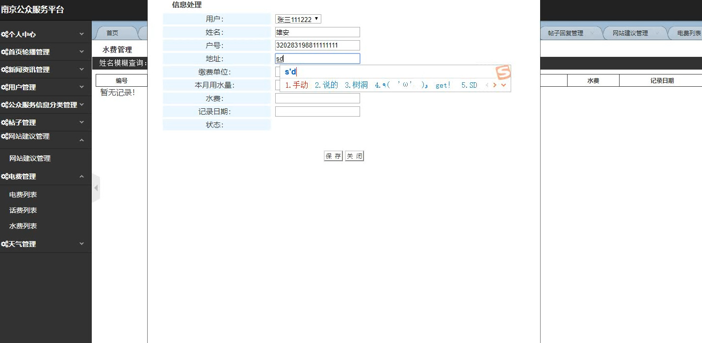Collapse the sidebar with the arrow handle

click(x=96, y=188)
